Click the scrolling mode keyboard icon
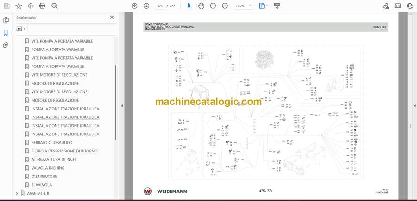 tap(277, 6)
